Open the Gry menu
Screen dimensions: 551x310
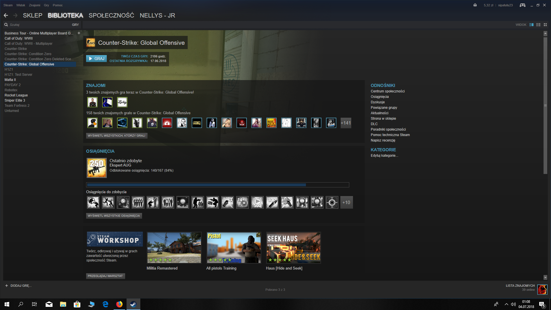(x=46, y=5)
